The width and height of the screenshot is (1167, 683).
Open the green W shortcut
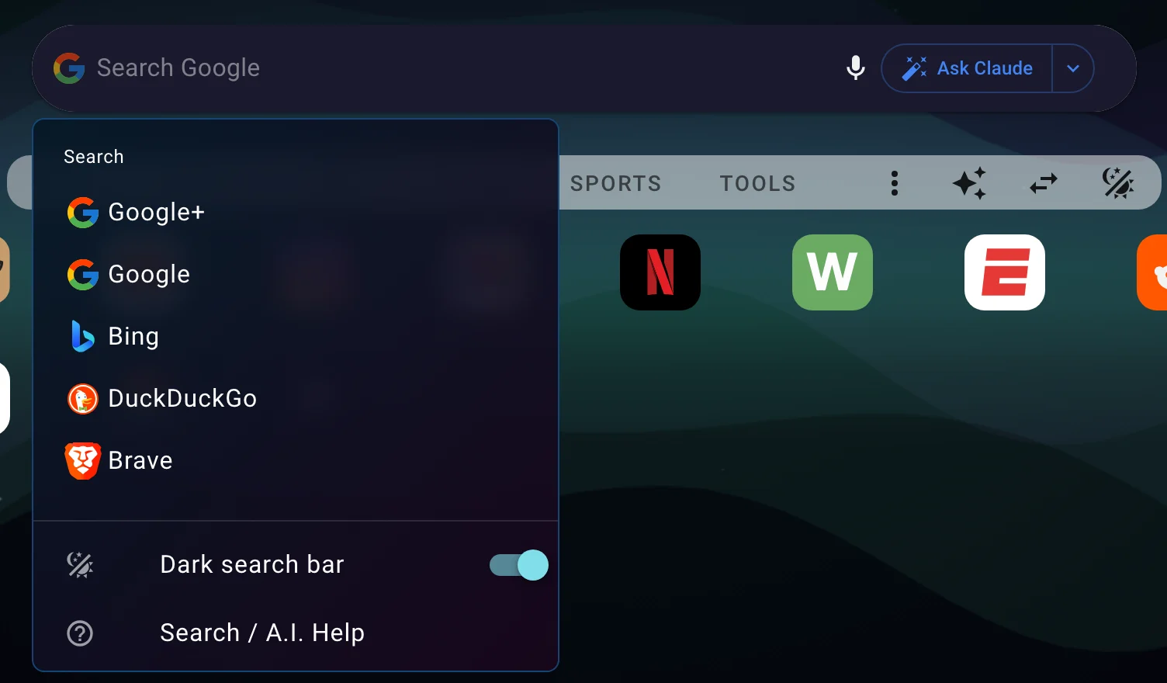(x=833, y=272)
